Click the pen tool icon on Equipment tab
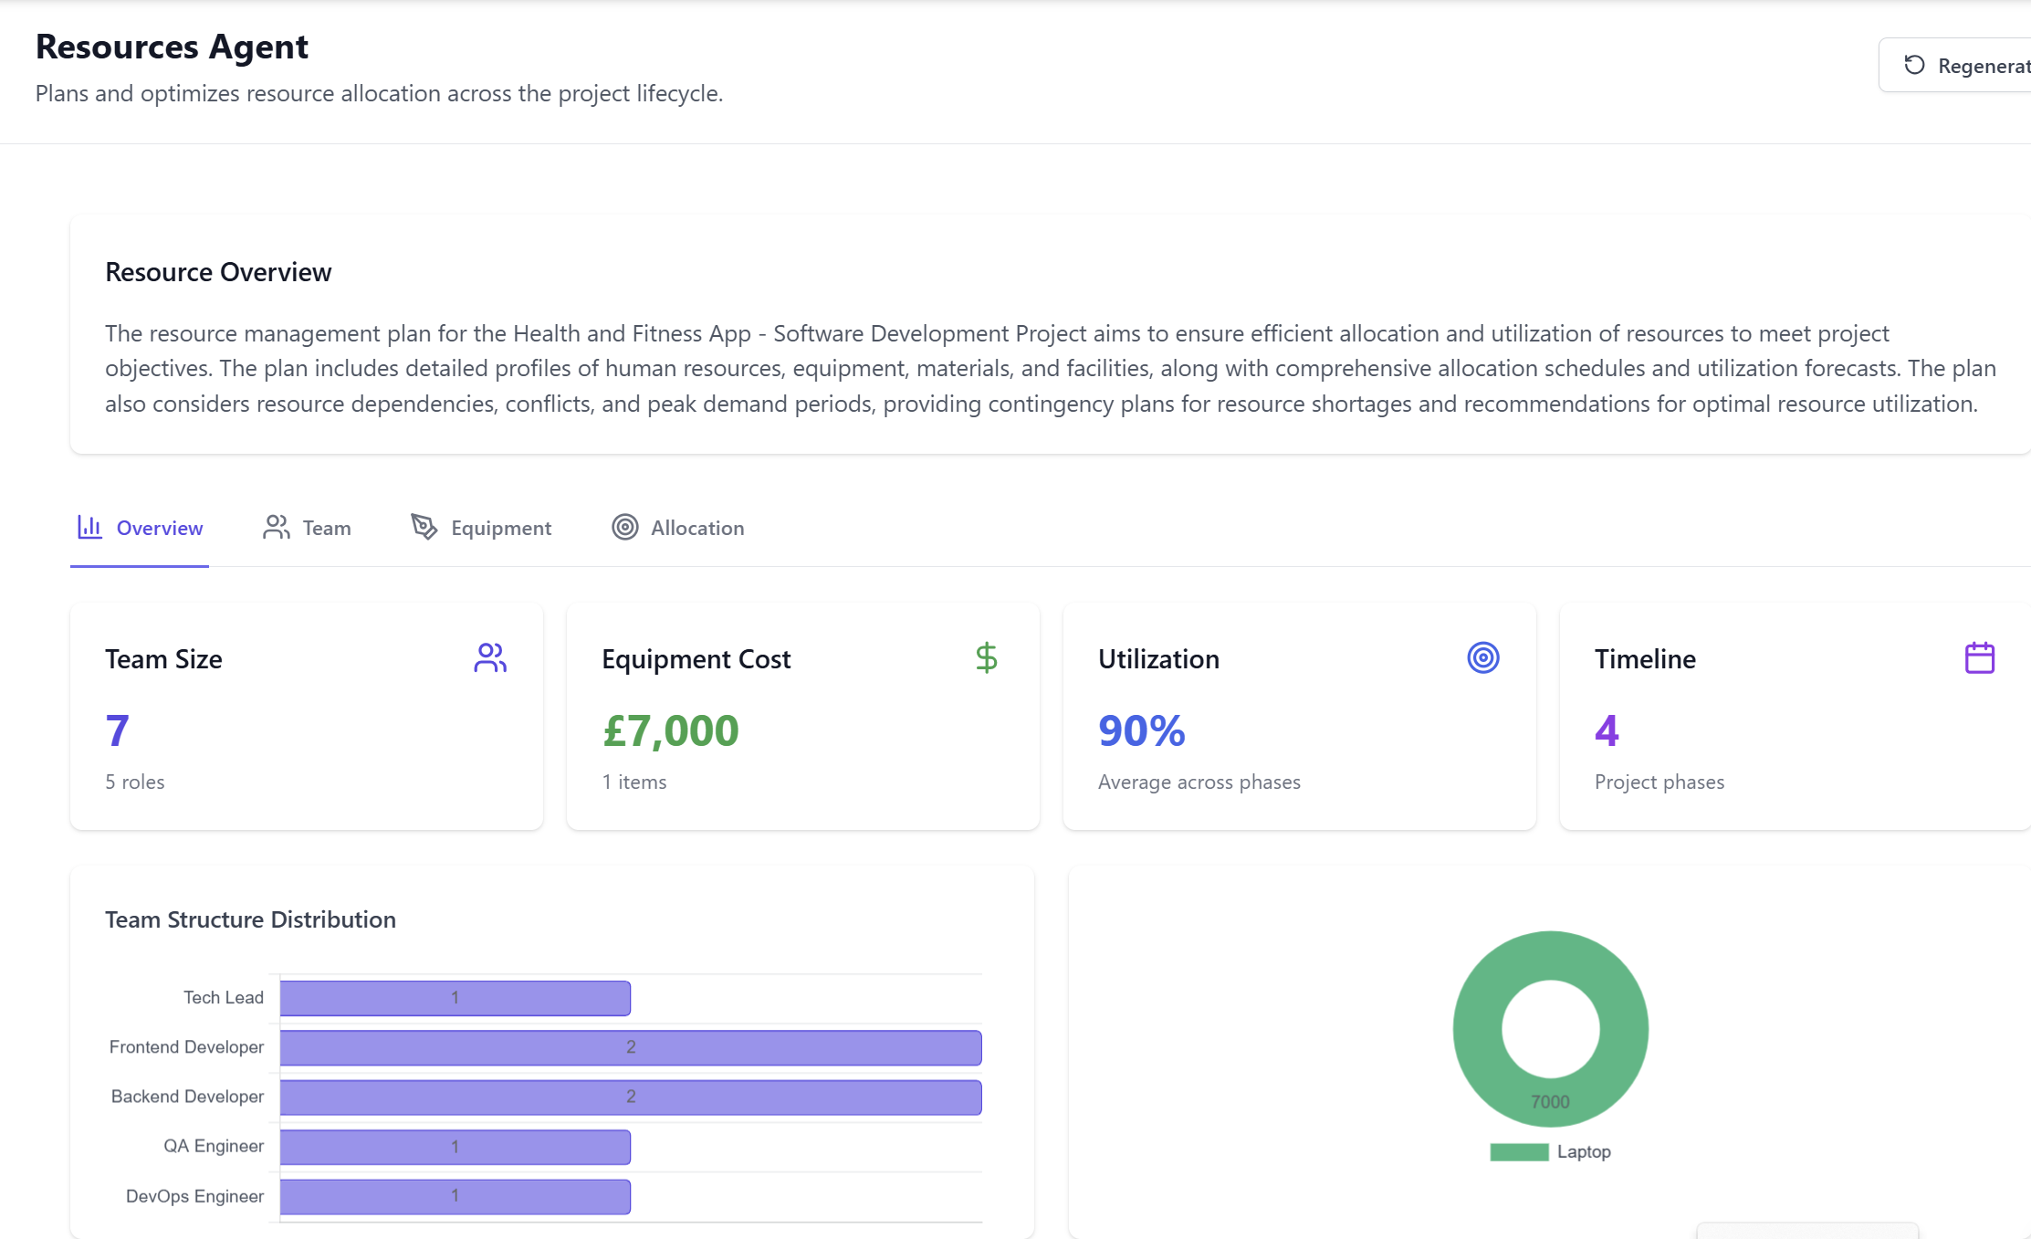2031x1239 pixels. [424, 527]
